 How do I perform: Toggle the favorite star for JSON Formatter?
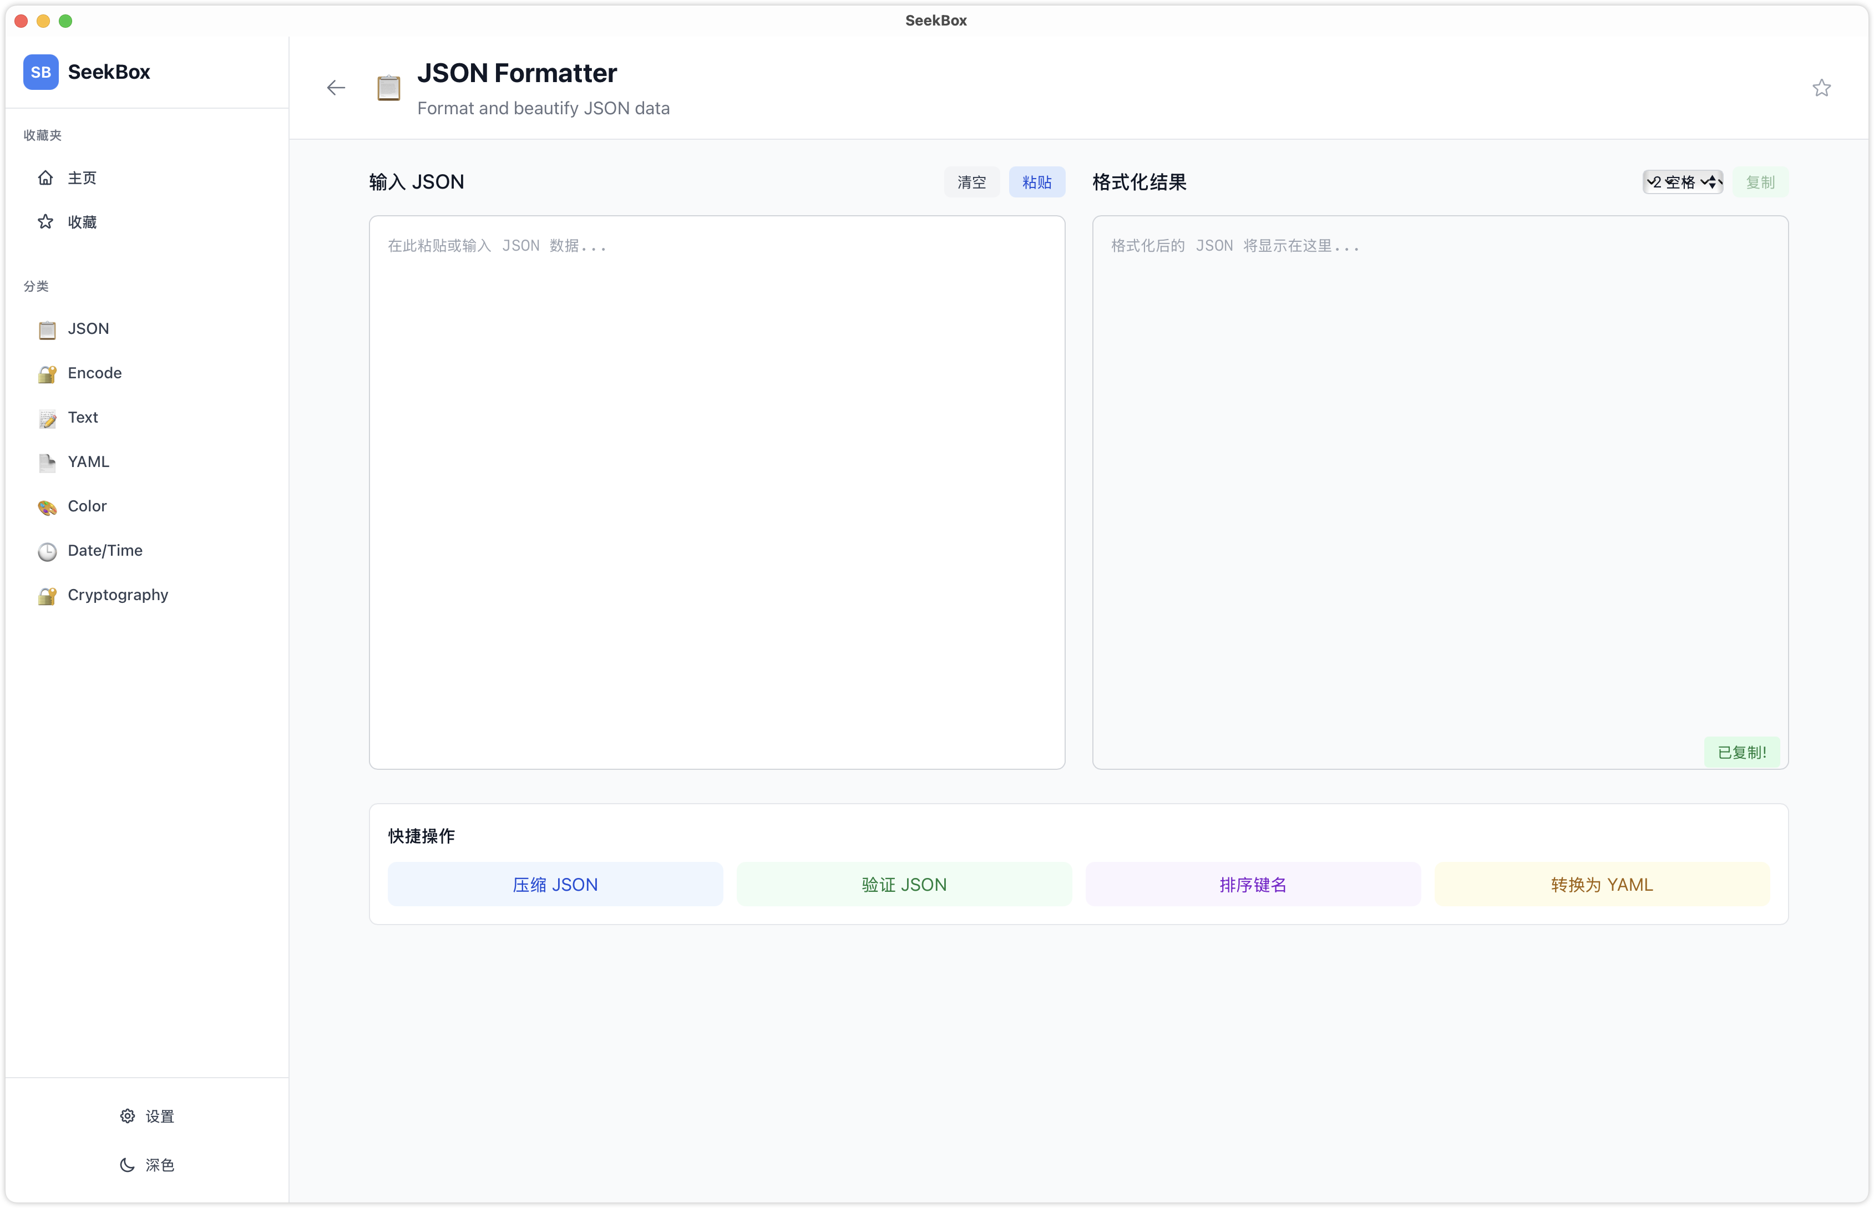click(x=1821, y=88)
